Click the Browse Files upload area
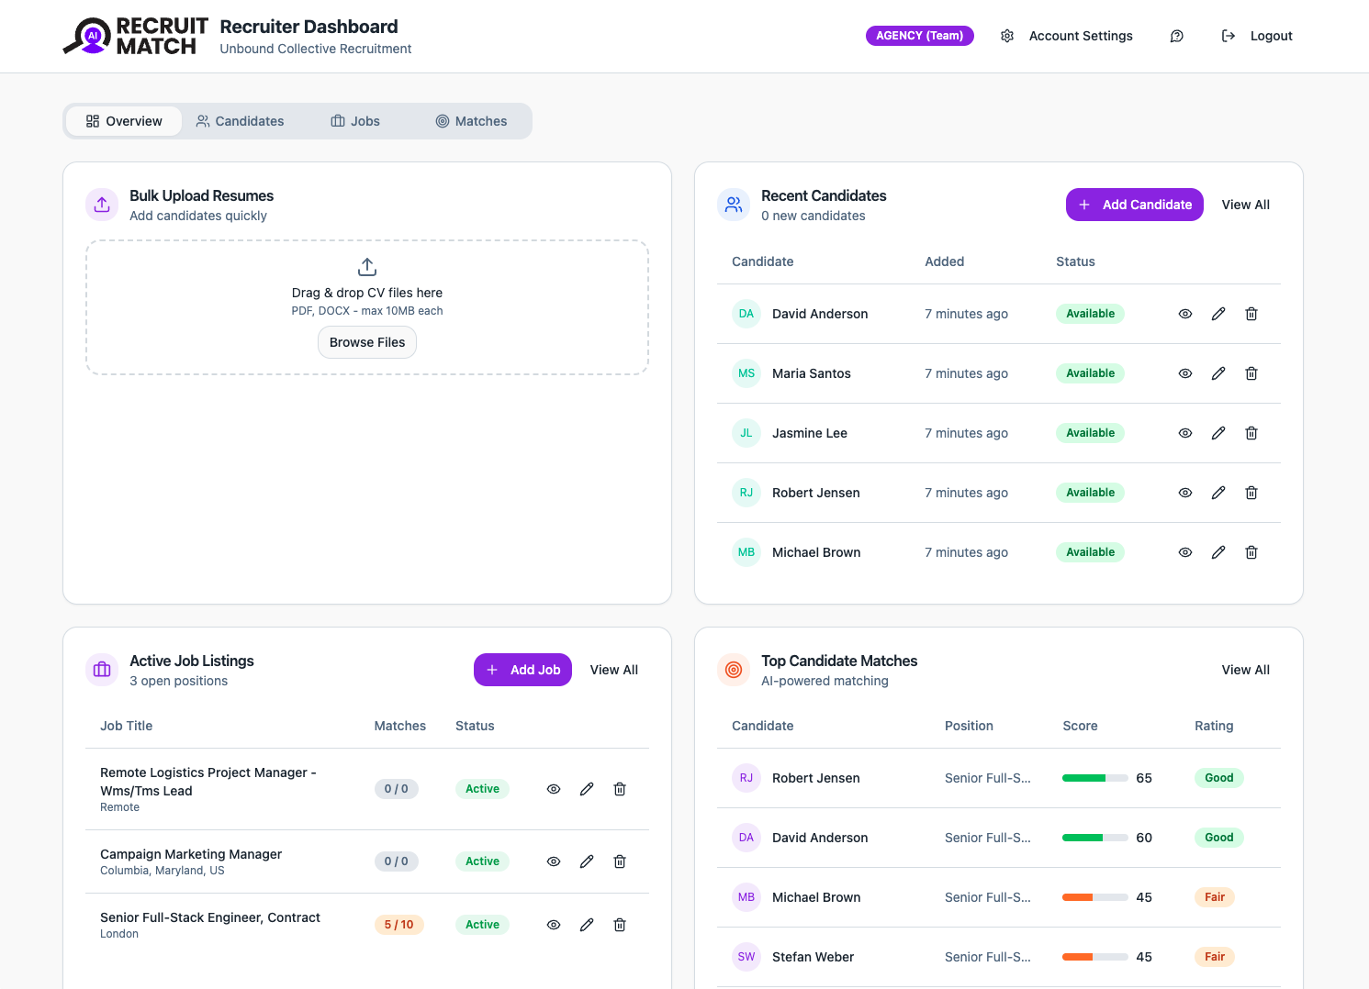The width and height of the screenshot is (1369, 989). point(366,342)
